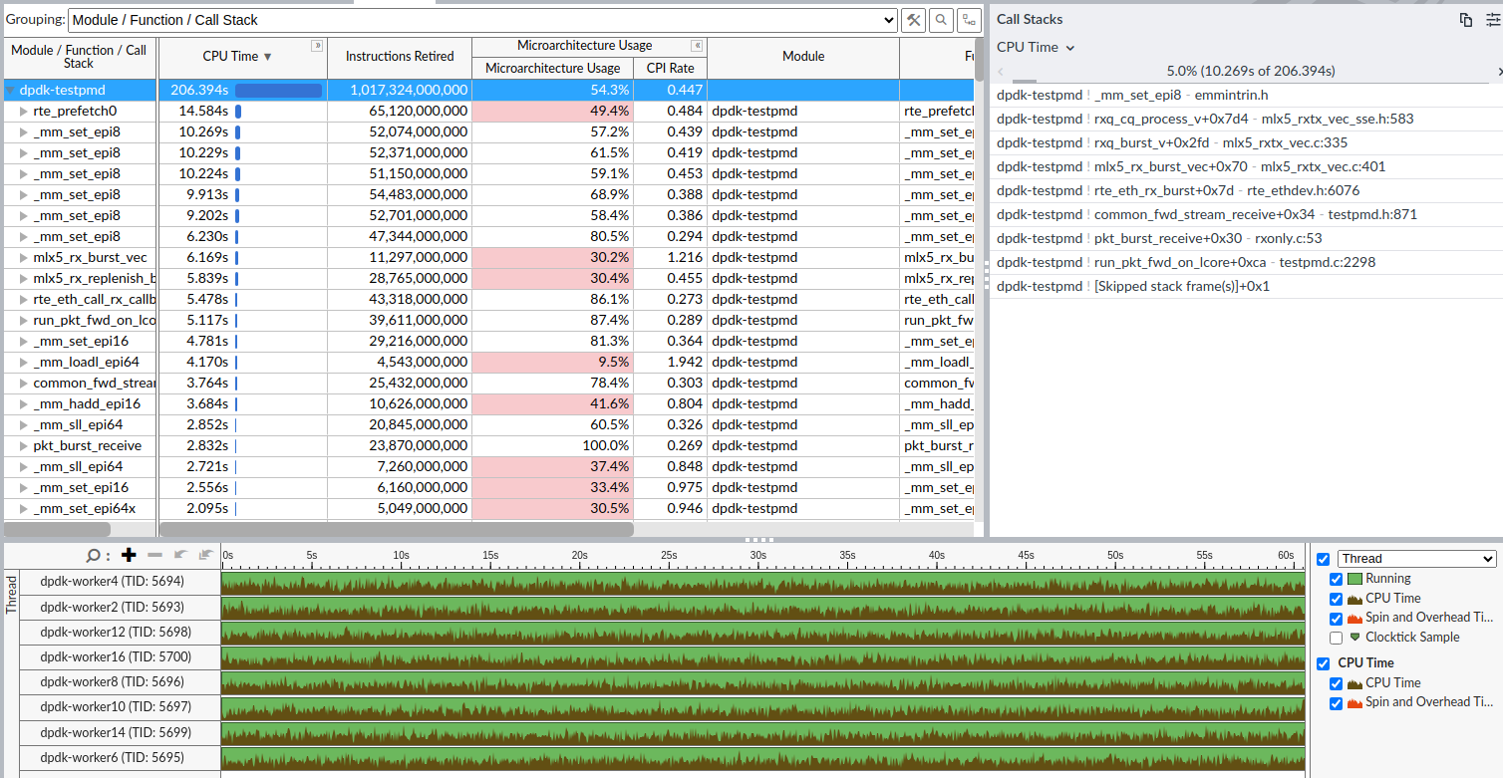This screenshot has width=1503, height=778.
Task: Open Call Stacks pane settings sliders icon
Action: pyautogui.click(x=1492, y=19)
